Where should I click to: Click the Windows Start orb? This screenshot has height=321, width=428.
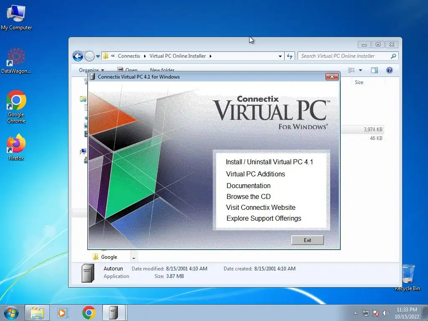[11, 313]
